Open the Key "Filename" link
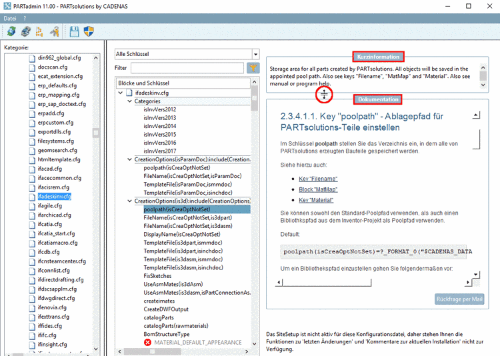500x356 pixels. (x=318, y=179)
